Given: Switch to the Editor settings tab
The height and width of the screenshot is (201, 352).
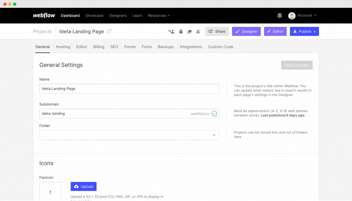Looking at the screenshot, I should (x=82, y=47).
